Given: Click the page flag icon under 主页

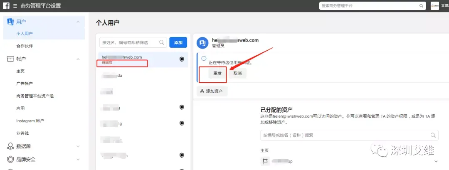Looking at the screenshot, I should point(265,161).
